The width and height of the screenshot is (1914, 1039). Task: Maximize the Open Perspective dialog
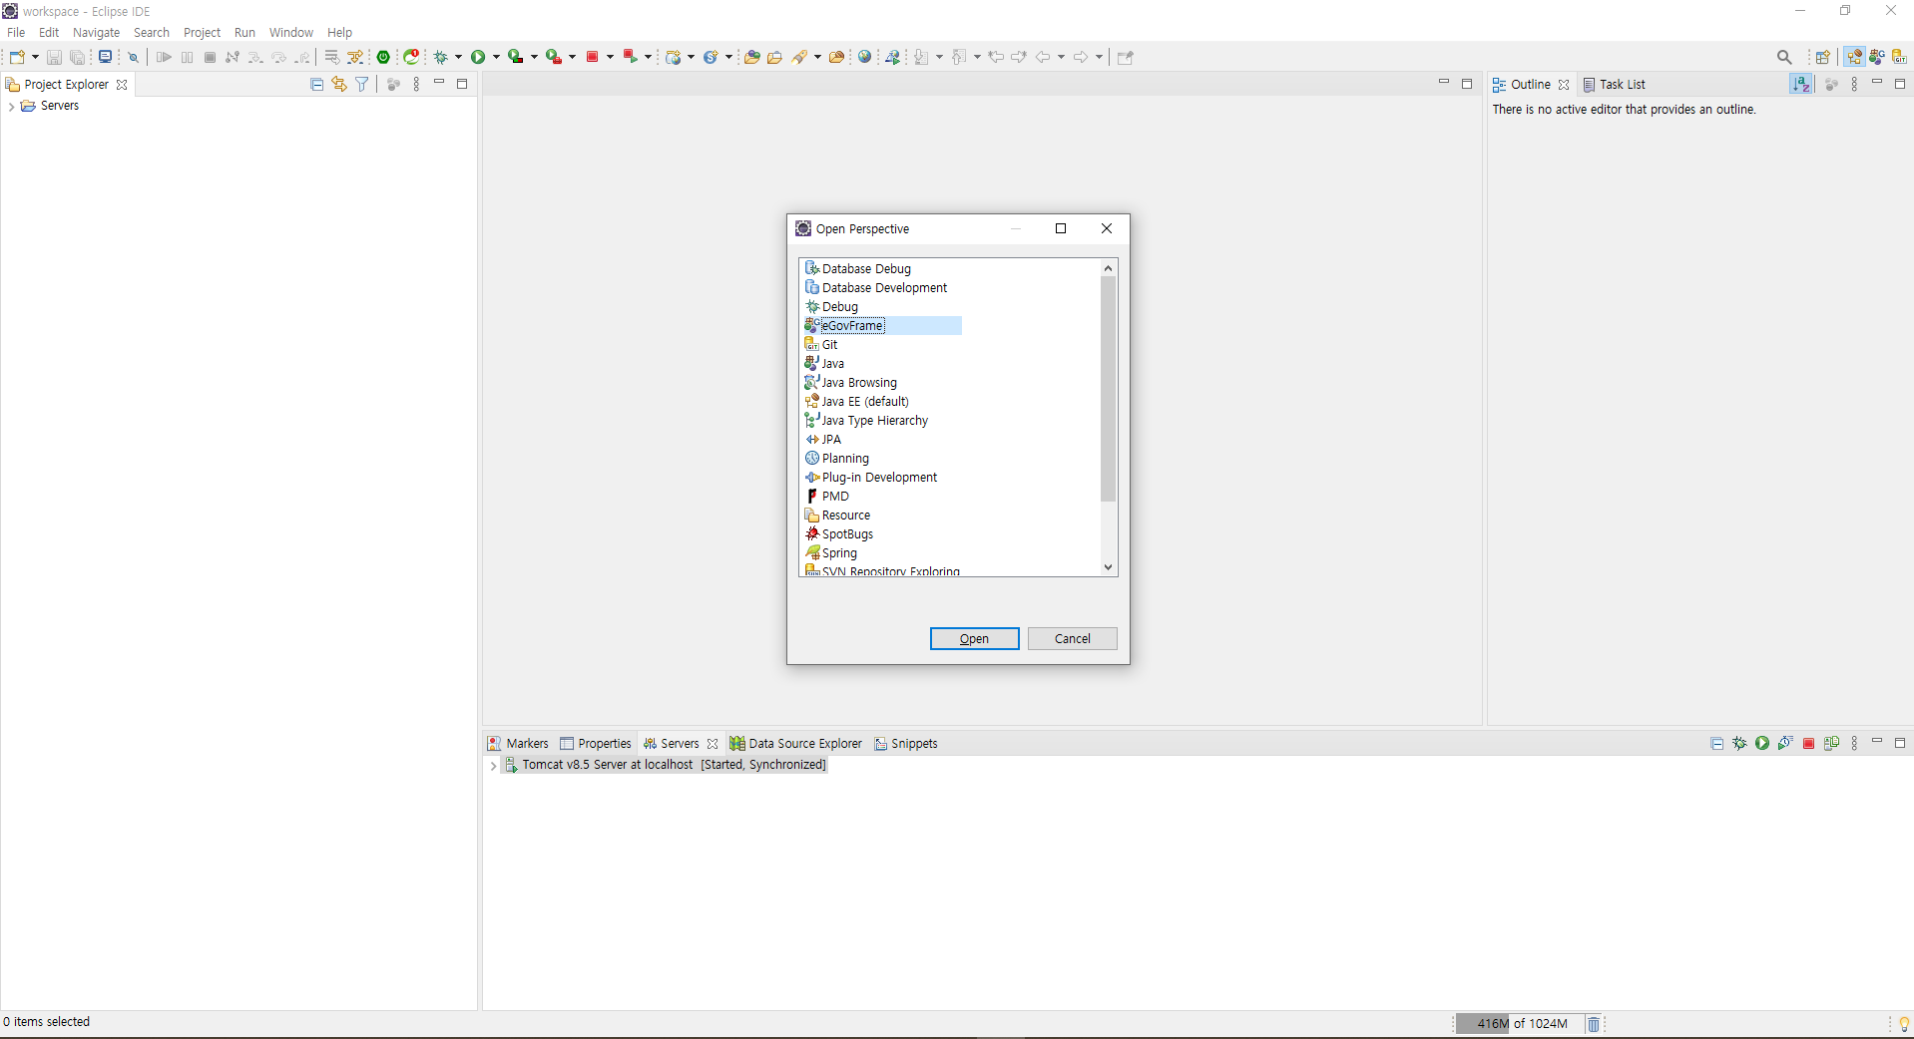pyautogui.click(x=1061, y=228)
